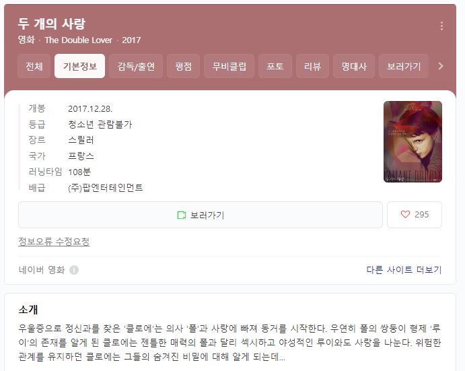Switch to the 전체 tab
The image size is (465, 371).
coord(34,66)
